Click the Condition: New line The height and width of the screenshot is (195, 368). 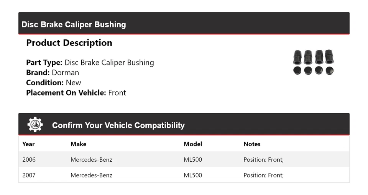tap(54, 83)
